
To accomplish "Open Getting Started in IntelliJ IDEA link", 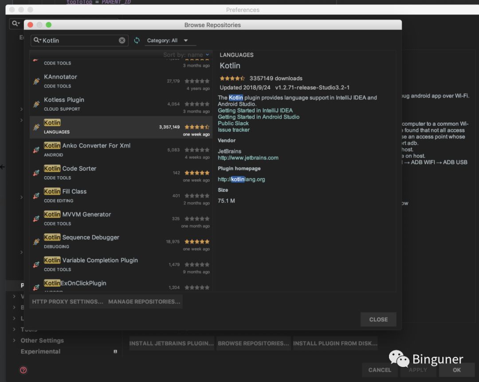I will point(255,110).
